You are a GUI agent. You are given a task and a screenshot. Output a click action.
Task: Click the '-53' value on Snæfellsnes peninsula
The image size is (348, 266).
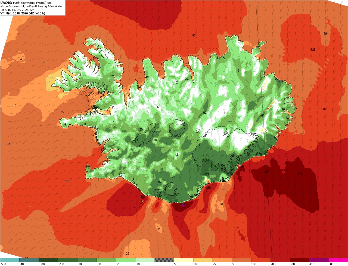click(x=84, y=124)
